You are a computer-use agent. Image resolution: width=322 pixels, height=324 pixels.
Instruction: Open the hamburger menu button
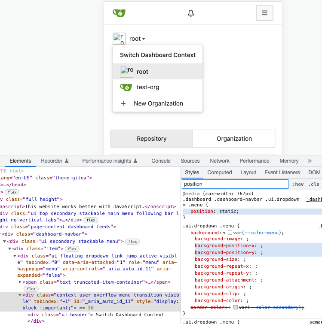264,13
